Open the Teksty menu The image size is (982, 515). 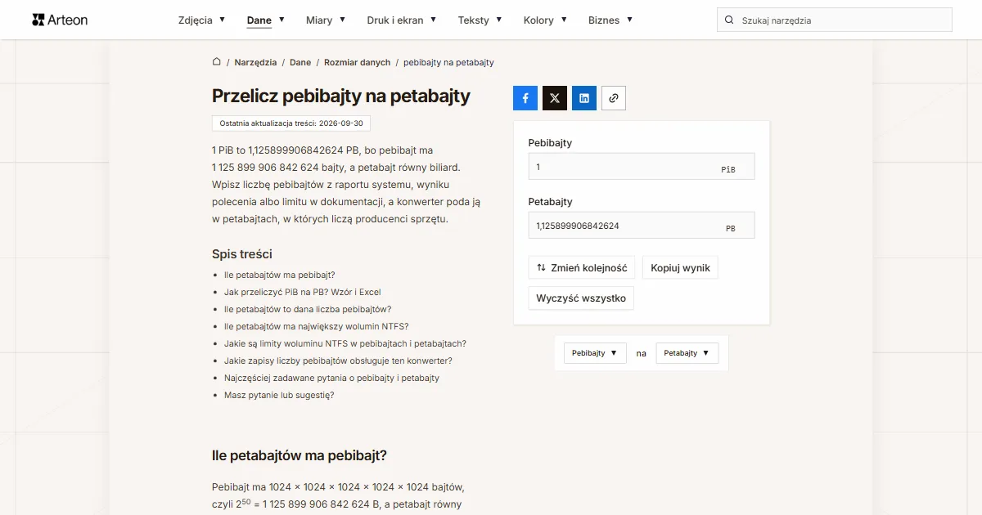pos(480,20)
